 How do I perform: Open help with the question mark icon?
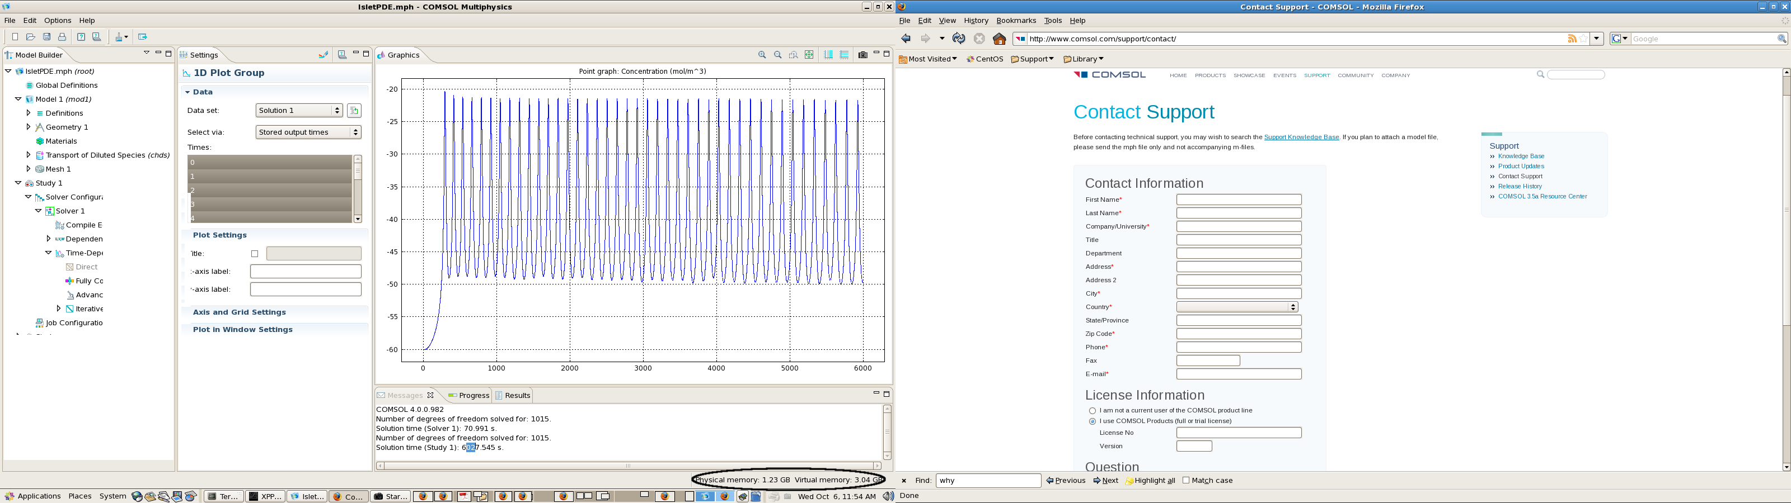click(81, 37)
